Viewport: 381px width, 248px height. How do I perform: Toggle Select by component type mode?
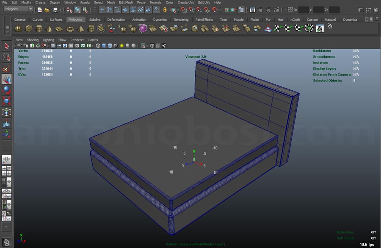click(x=85, y=10)
